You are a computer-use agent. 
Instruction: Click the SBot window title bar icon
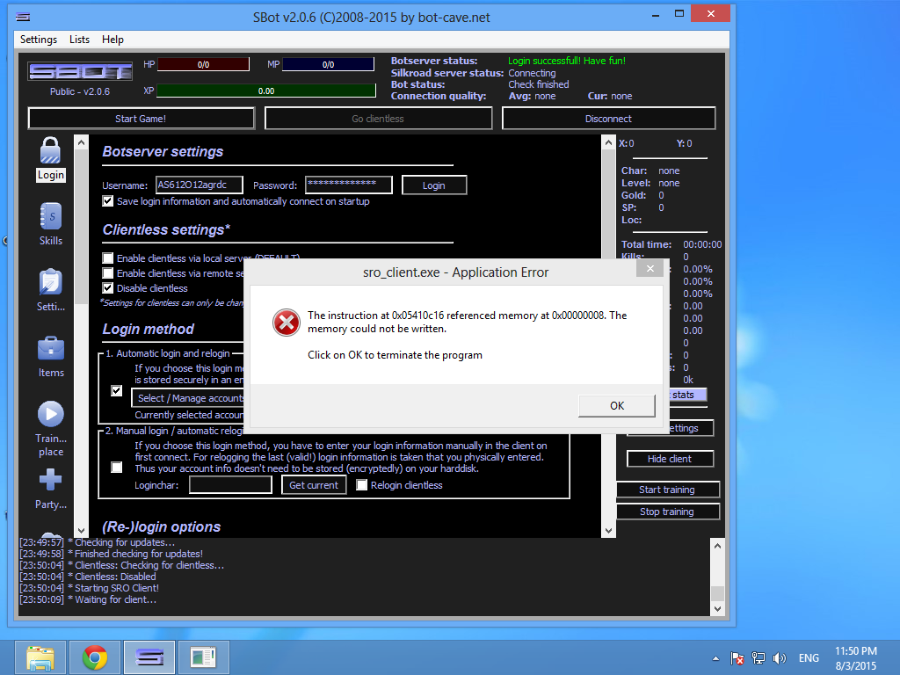click(23, 18)
